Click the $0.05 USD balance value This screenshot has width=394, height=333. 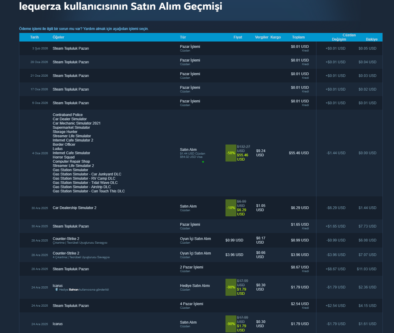pos(367,48)
